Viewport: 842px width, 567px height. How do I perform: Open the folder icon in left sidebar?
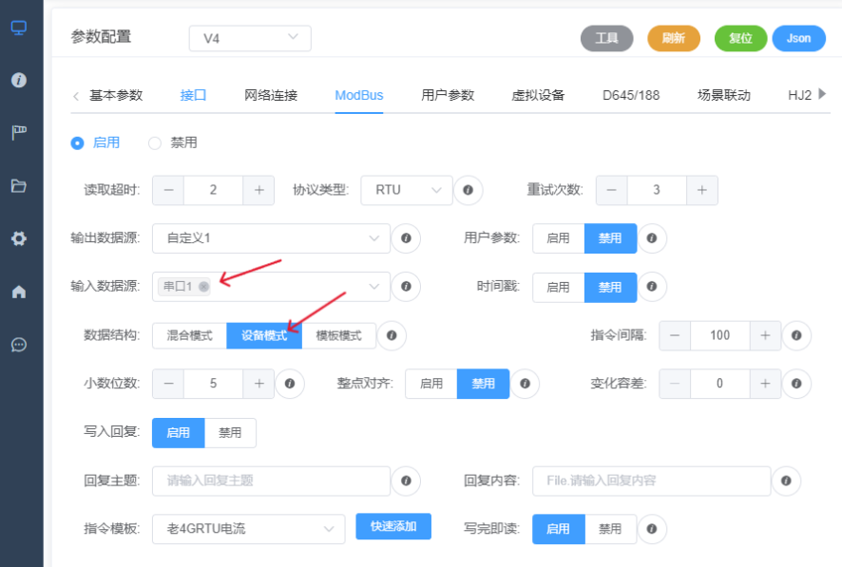(18, 186)
